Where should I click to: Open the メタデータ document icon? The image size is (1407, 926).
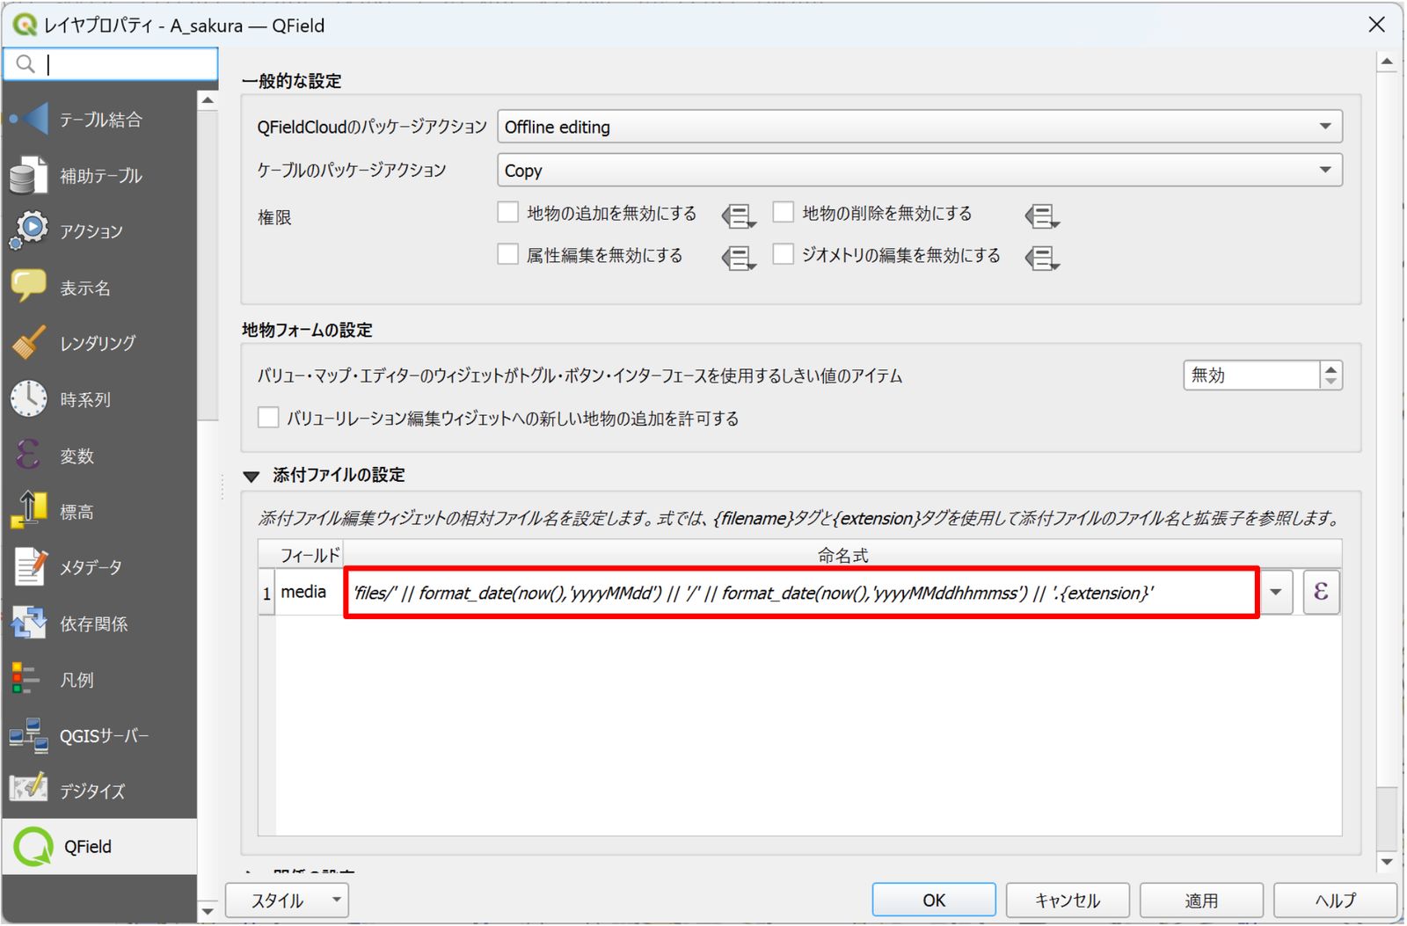[29, 567]
